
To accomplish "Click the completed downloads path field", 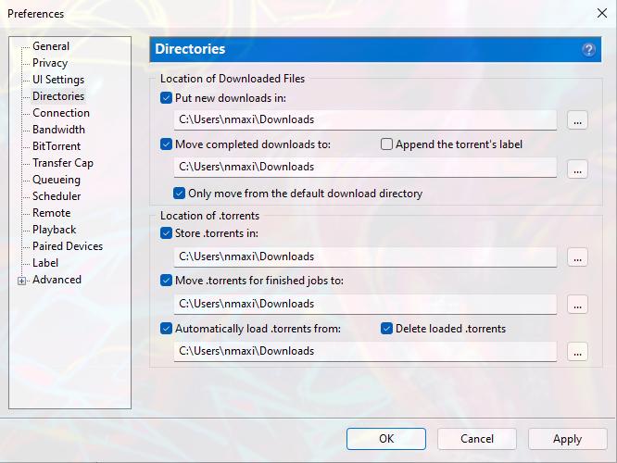I will (365, 168).
